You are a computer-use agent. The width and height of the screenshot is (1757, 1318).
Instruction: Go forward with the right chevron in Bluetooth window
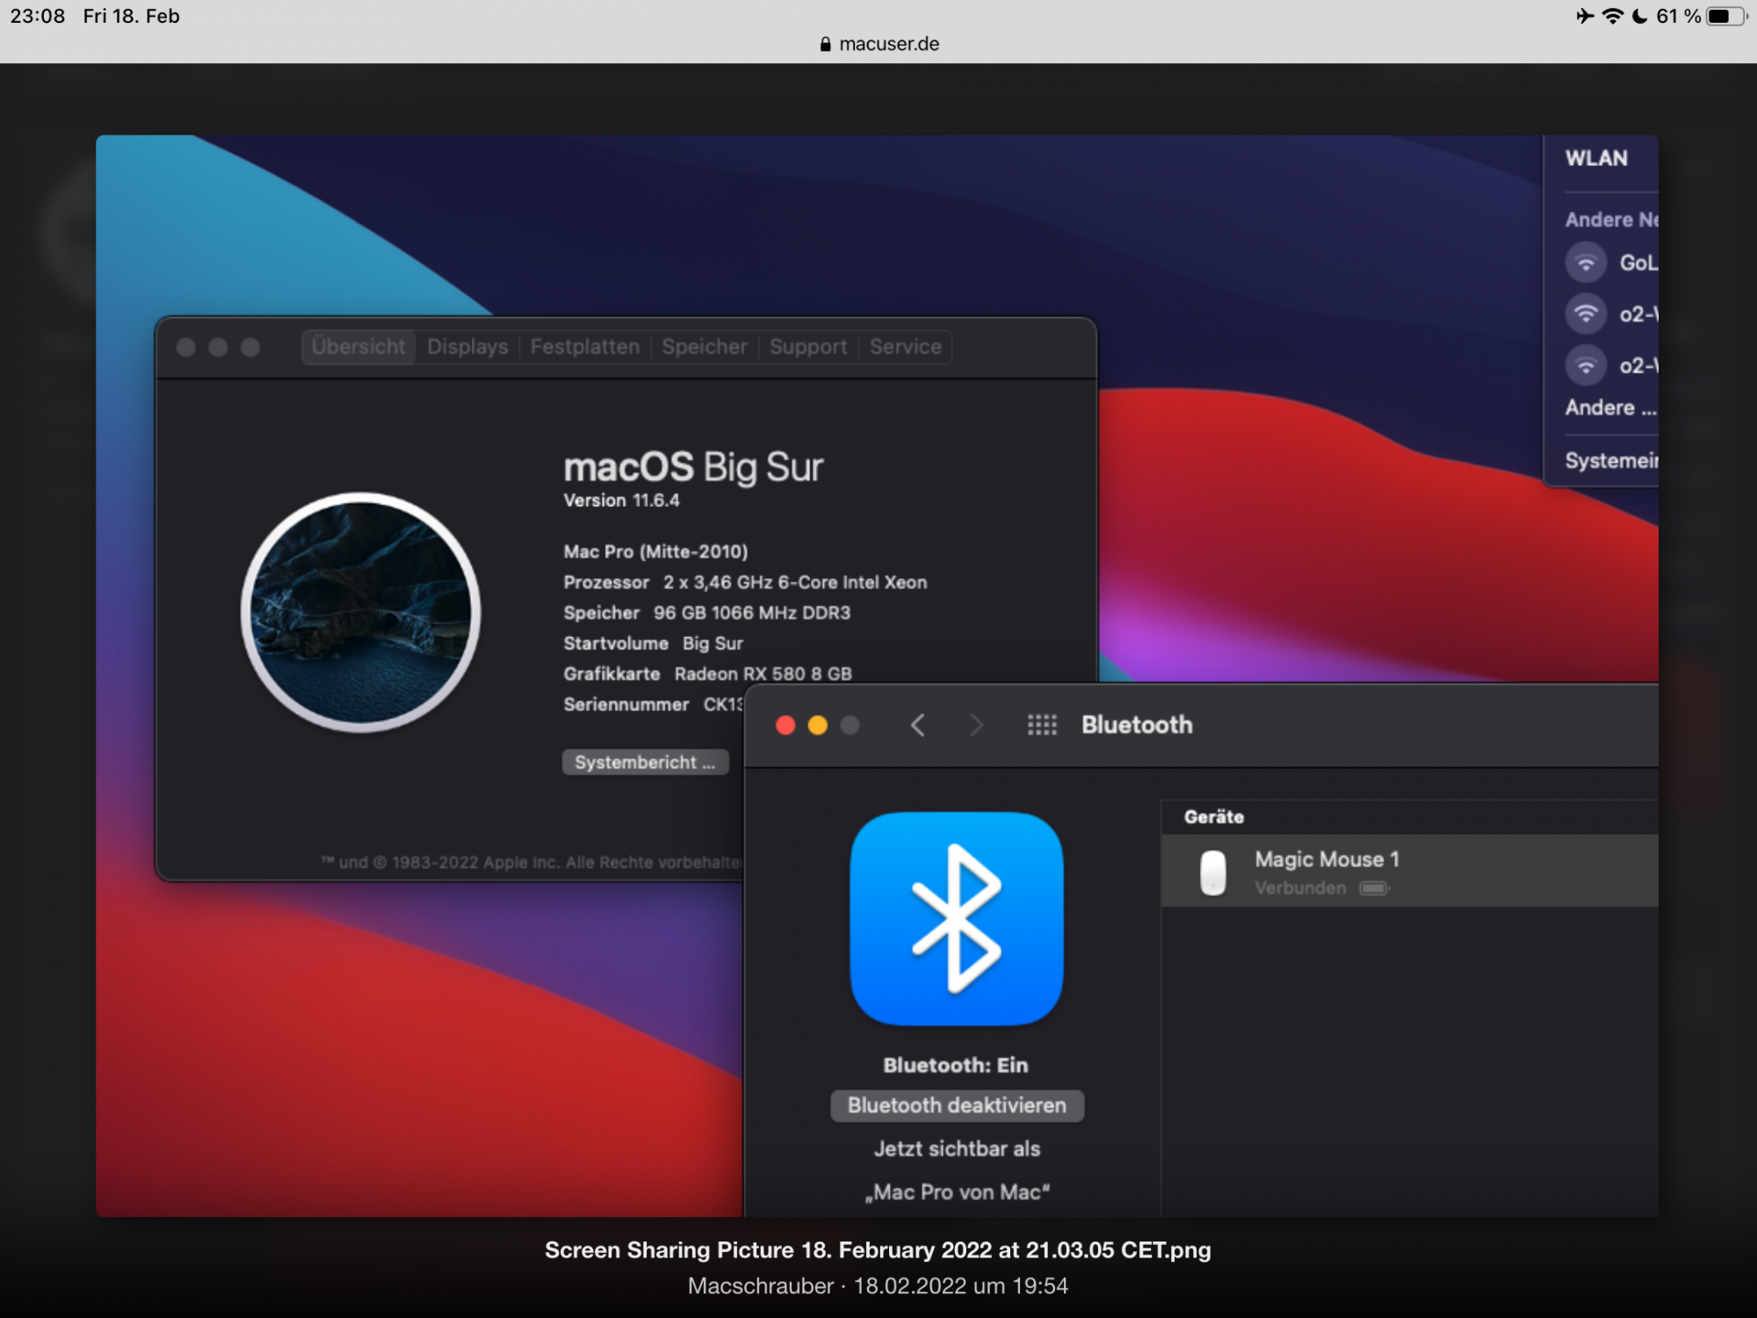(x=976, y=725)
